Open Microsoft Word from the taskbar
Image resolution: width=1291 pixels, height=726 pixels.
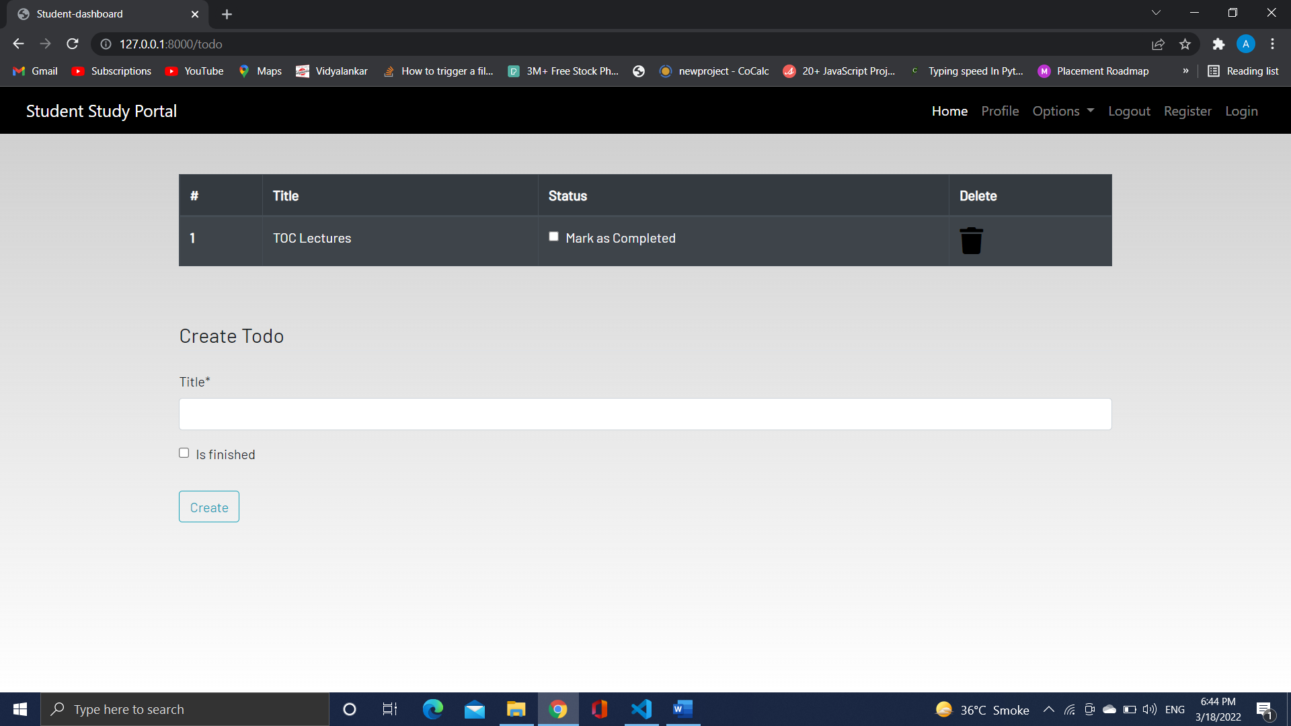tap(682, 709)
